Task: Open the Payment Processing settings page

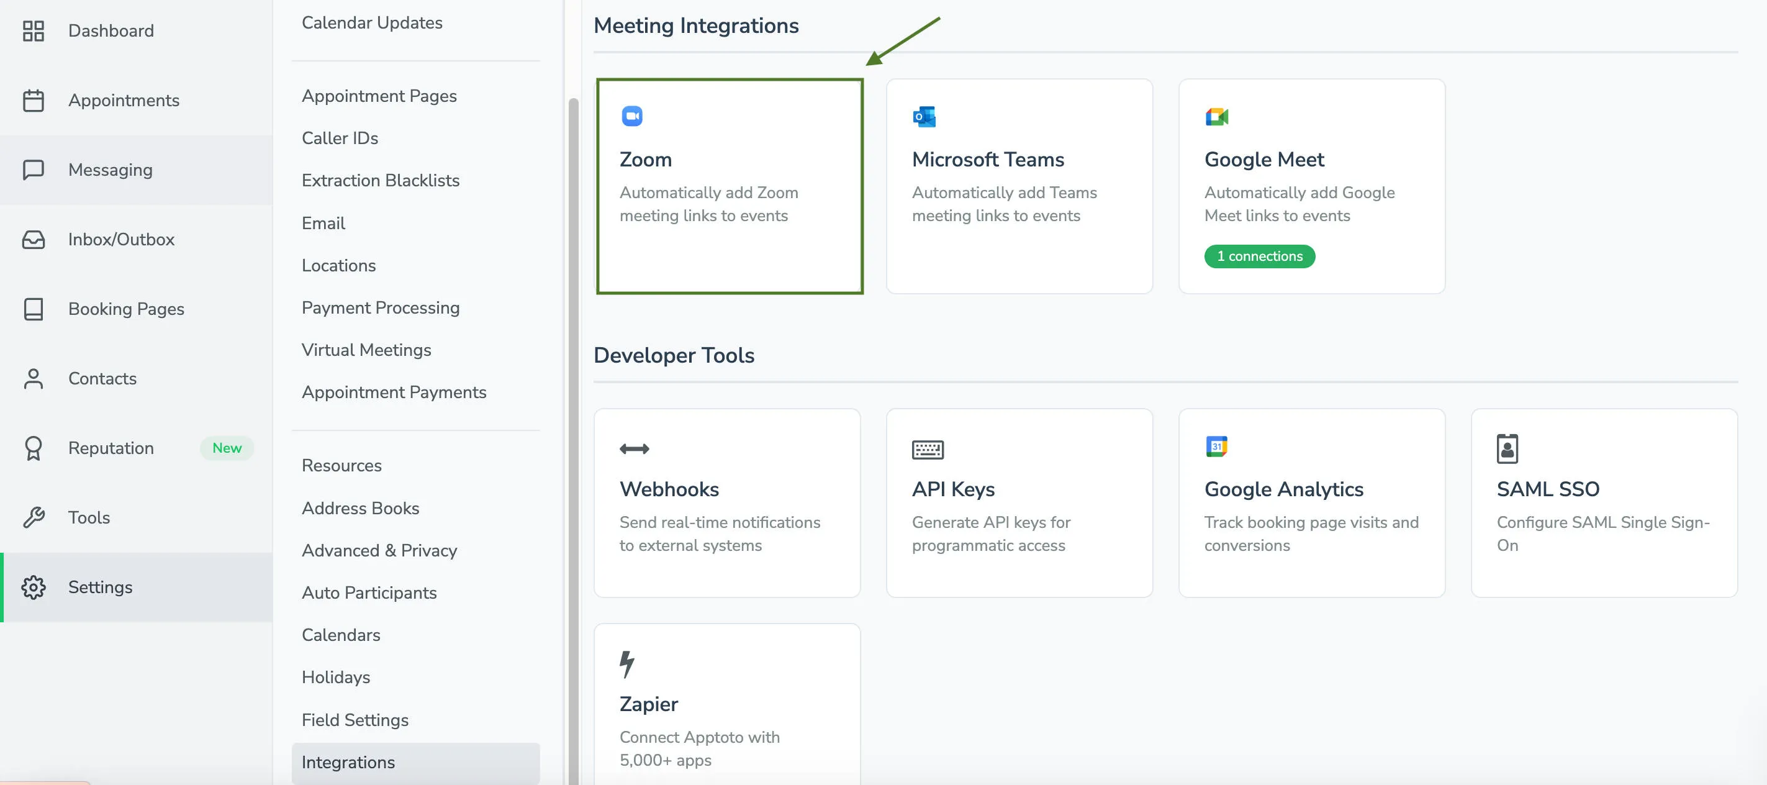Action: click(381, 307)
